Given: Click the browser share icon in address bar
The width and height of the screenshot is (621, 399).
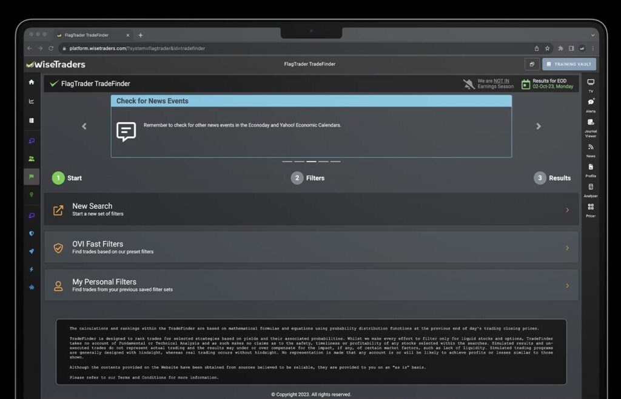Looking at the screenshot, I should click(536, 48).
